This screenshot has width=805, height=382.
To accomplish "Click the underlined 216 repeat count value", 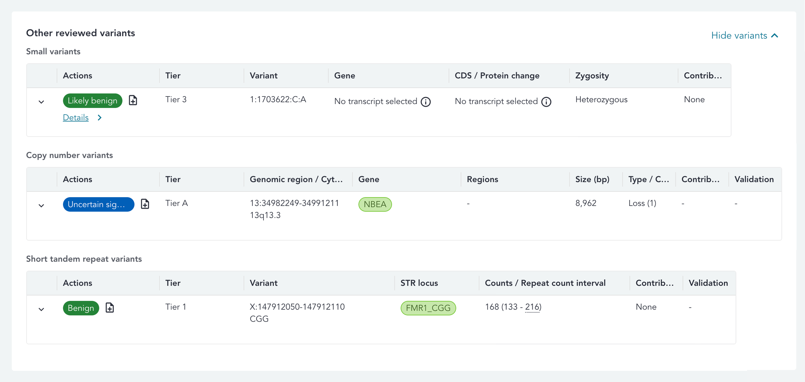I will click(x=532, y=307).
